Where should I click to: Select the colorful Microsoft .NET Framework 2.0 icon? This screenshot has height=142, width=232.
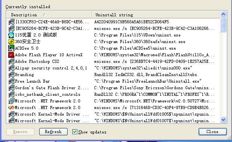pos(11,107)
